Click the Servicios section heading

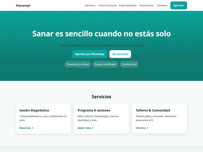(x=101, y=97)
